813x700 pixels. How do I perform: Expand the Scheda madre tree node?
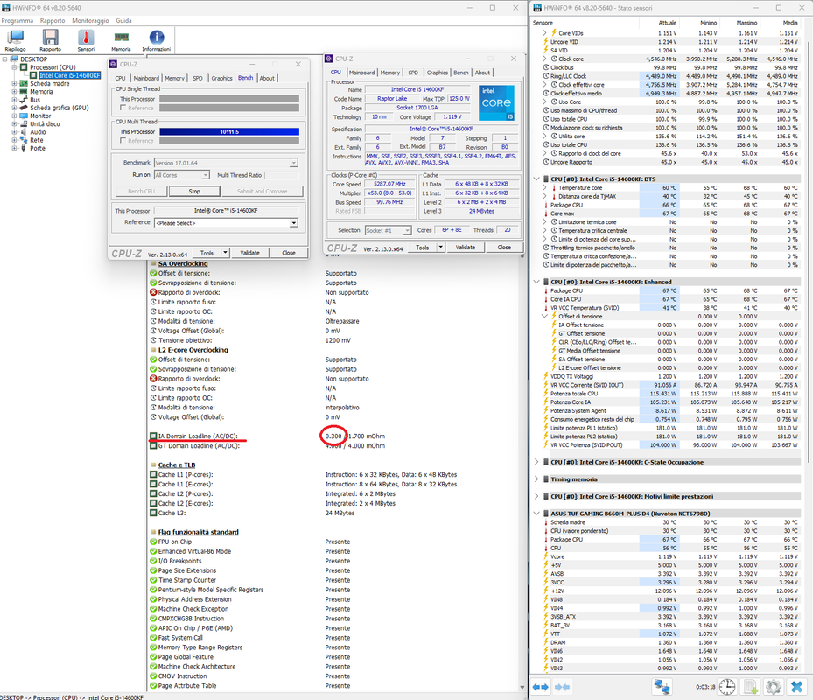point(15,83)
